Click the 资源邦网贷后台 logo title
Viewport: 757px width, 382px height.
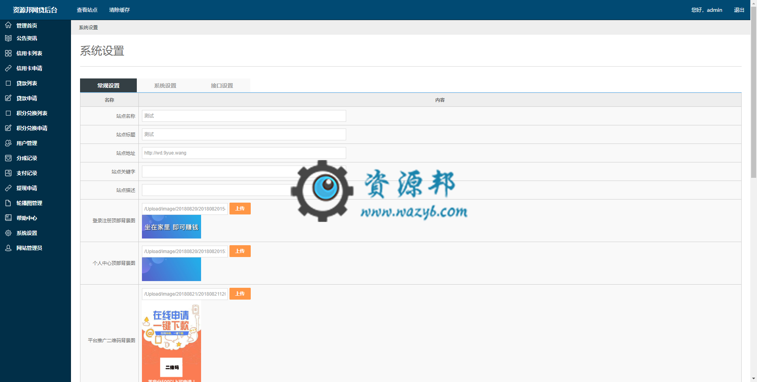tap(35, 10)
